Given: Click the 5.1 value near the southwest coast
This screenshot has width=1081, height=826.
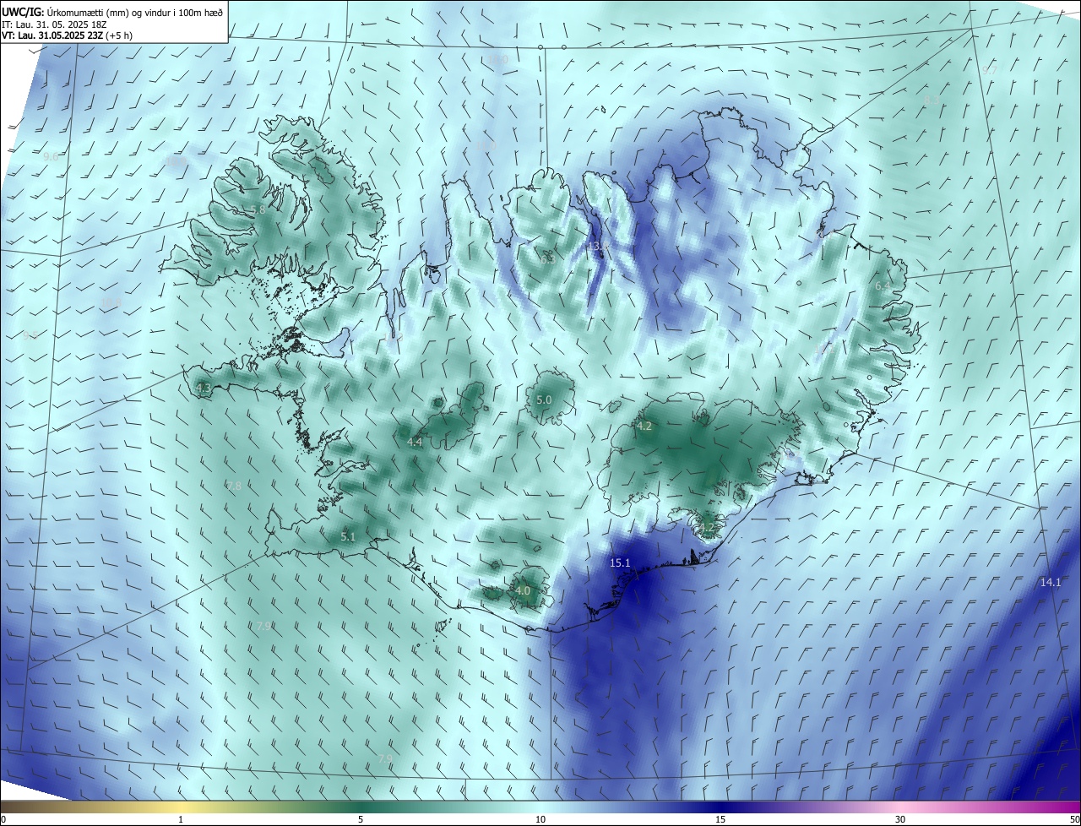Looking at the screenshot, I should pyautogui.click(x=348, y=536).
